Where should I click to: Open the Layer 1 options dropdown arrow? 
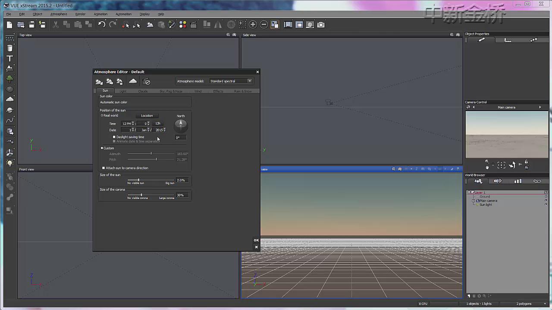coord(546,192)
